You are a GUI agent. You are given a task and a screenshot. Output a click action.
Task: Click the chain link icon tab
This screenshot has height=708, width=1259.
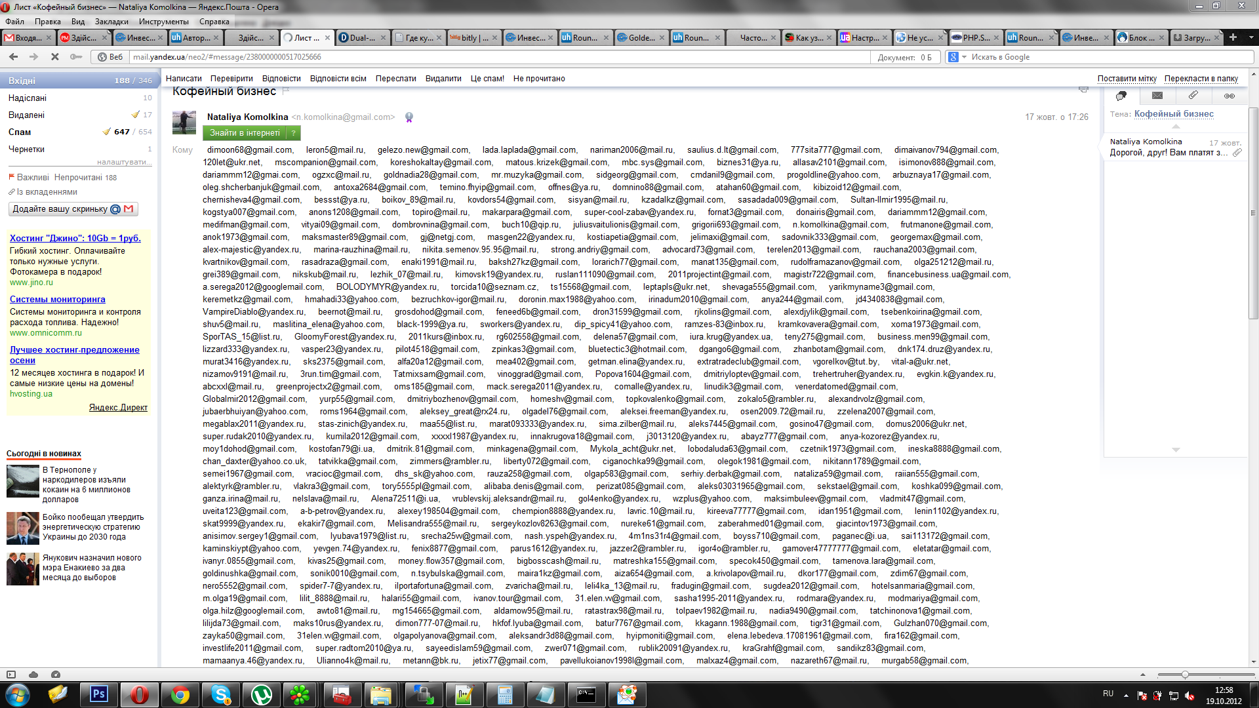1229,96
